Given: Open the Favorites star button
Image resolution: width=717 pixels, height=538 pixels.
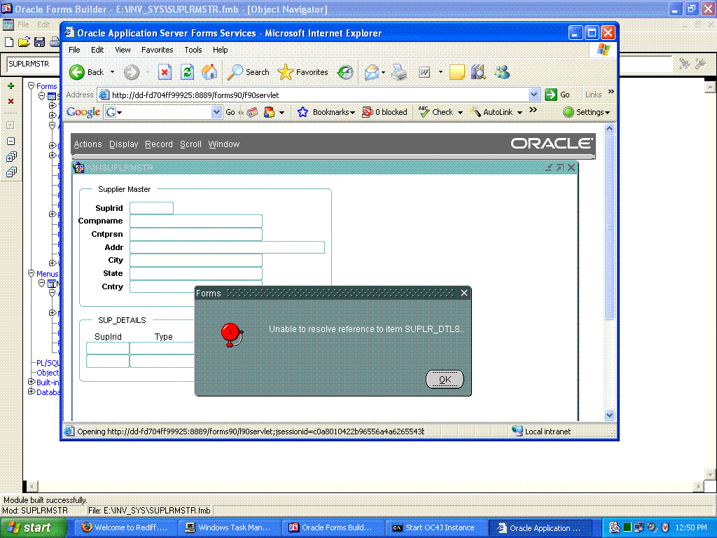Looking at the screenshot, I should pos(302,72).
